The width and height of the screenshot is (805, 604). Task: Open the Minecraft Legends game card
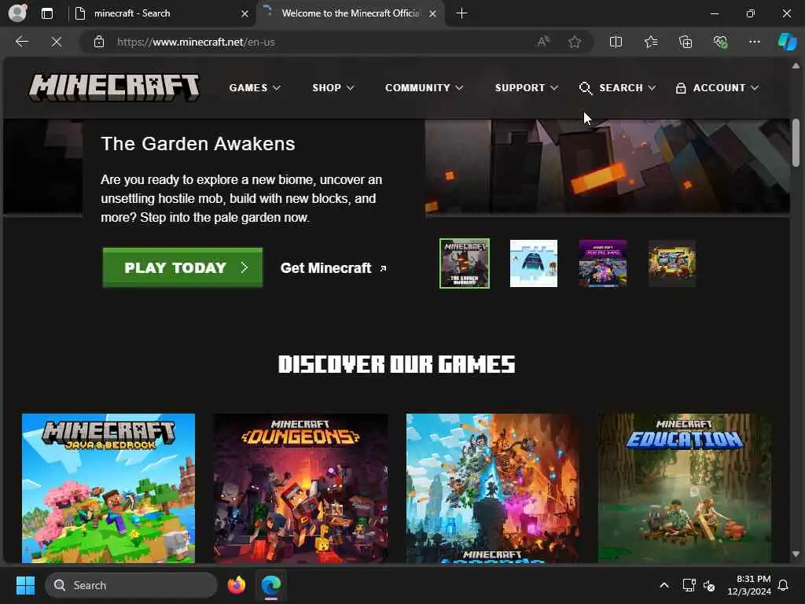[x=492, y=488]
